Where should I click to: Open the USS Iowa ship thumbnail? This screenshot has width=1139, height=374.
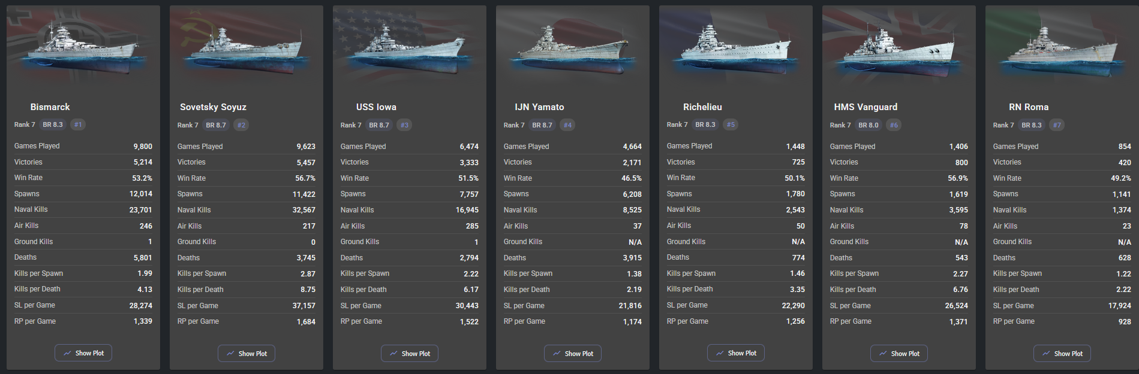(409, 47)
